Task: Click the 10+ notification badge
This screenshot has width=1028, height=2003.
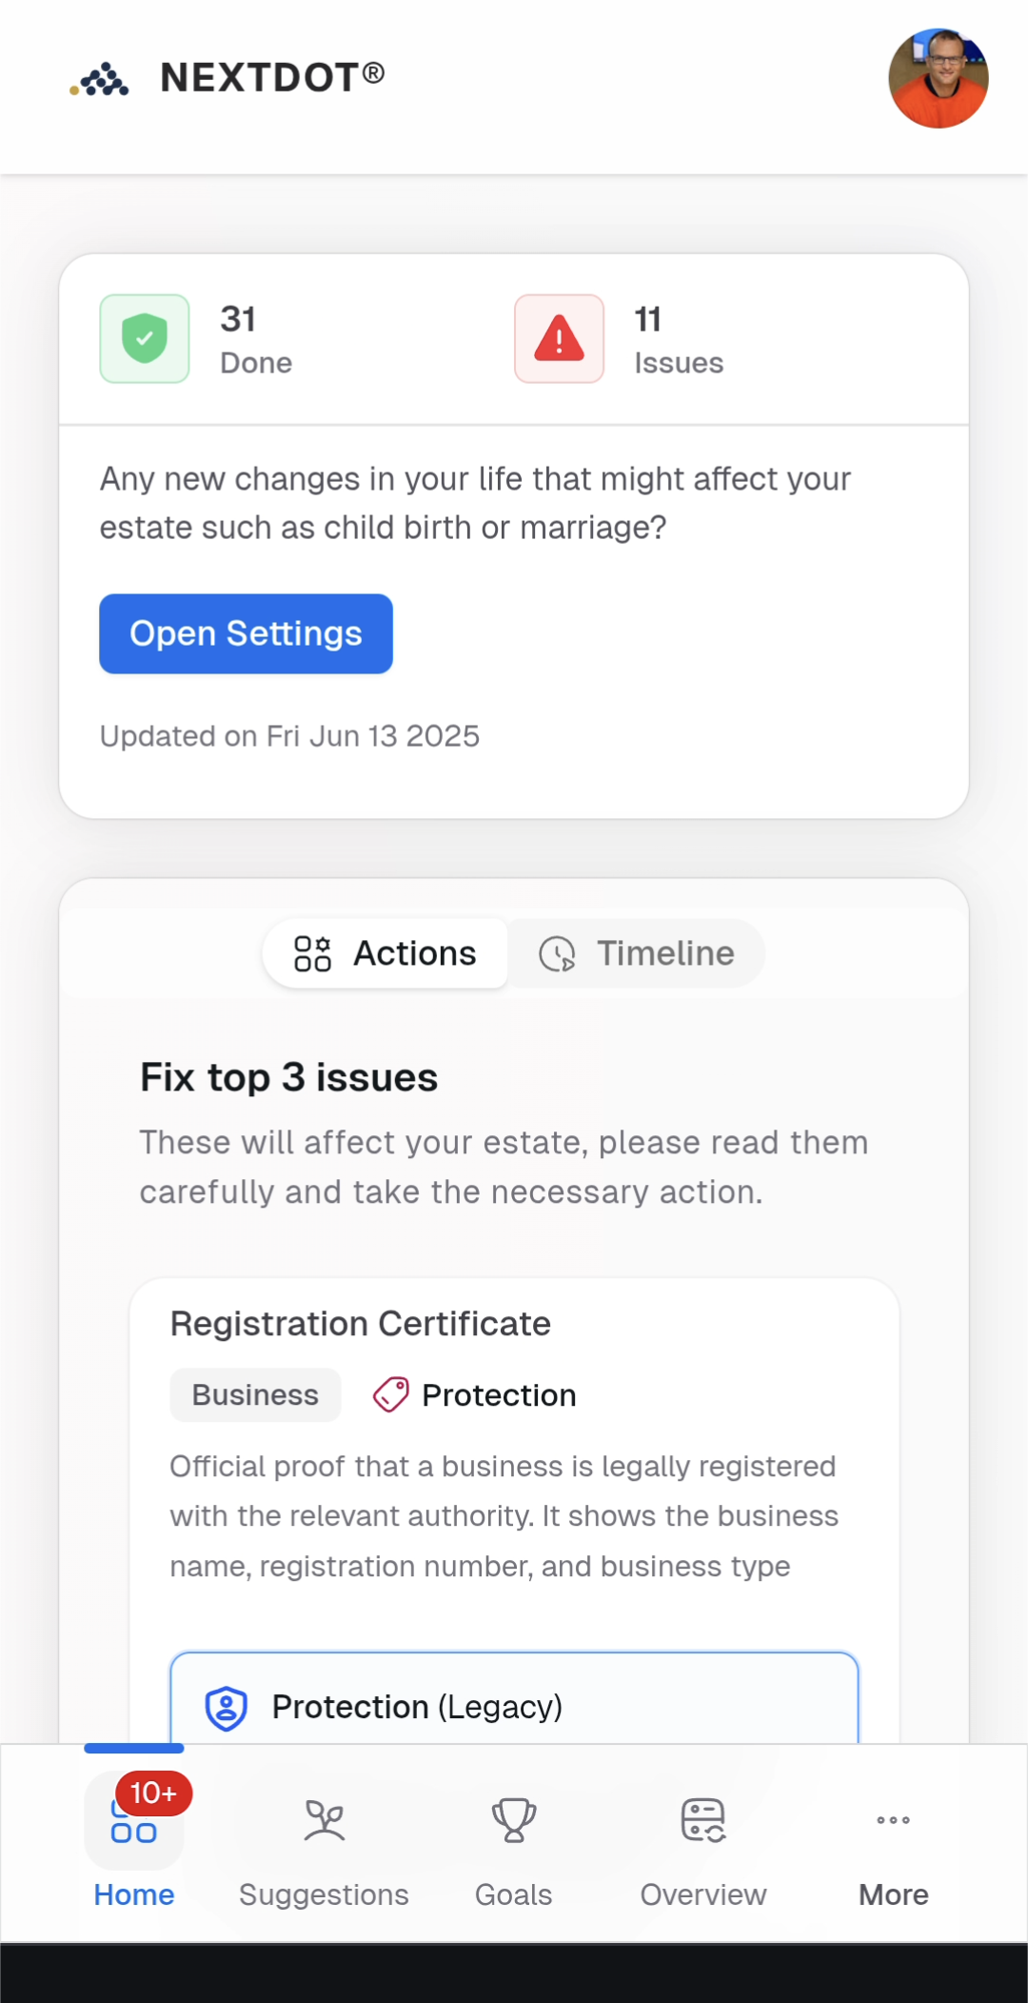Action: (153, 1793)
